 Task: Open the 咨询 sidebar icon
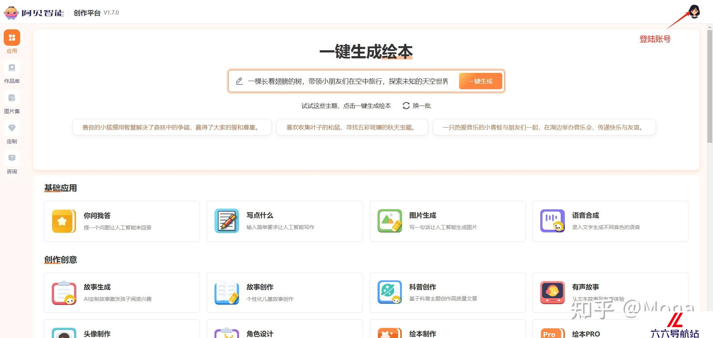point(12,158)
